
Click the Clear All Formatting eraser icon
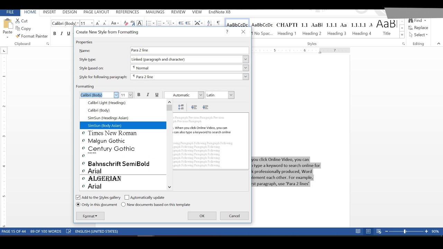pos(126,23)
